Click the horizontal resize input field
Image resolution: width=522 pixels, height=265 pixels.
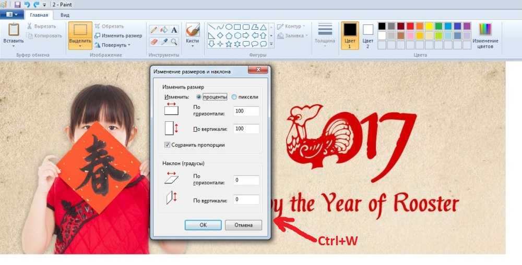246,111
